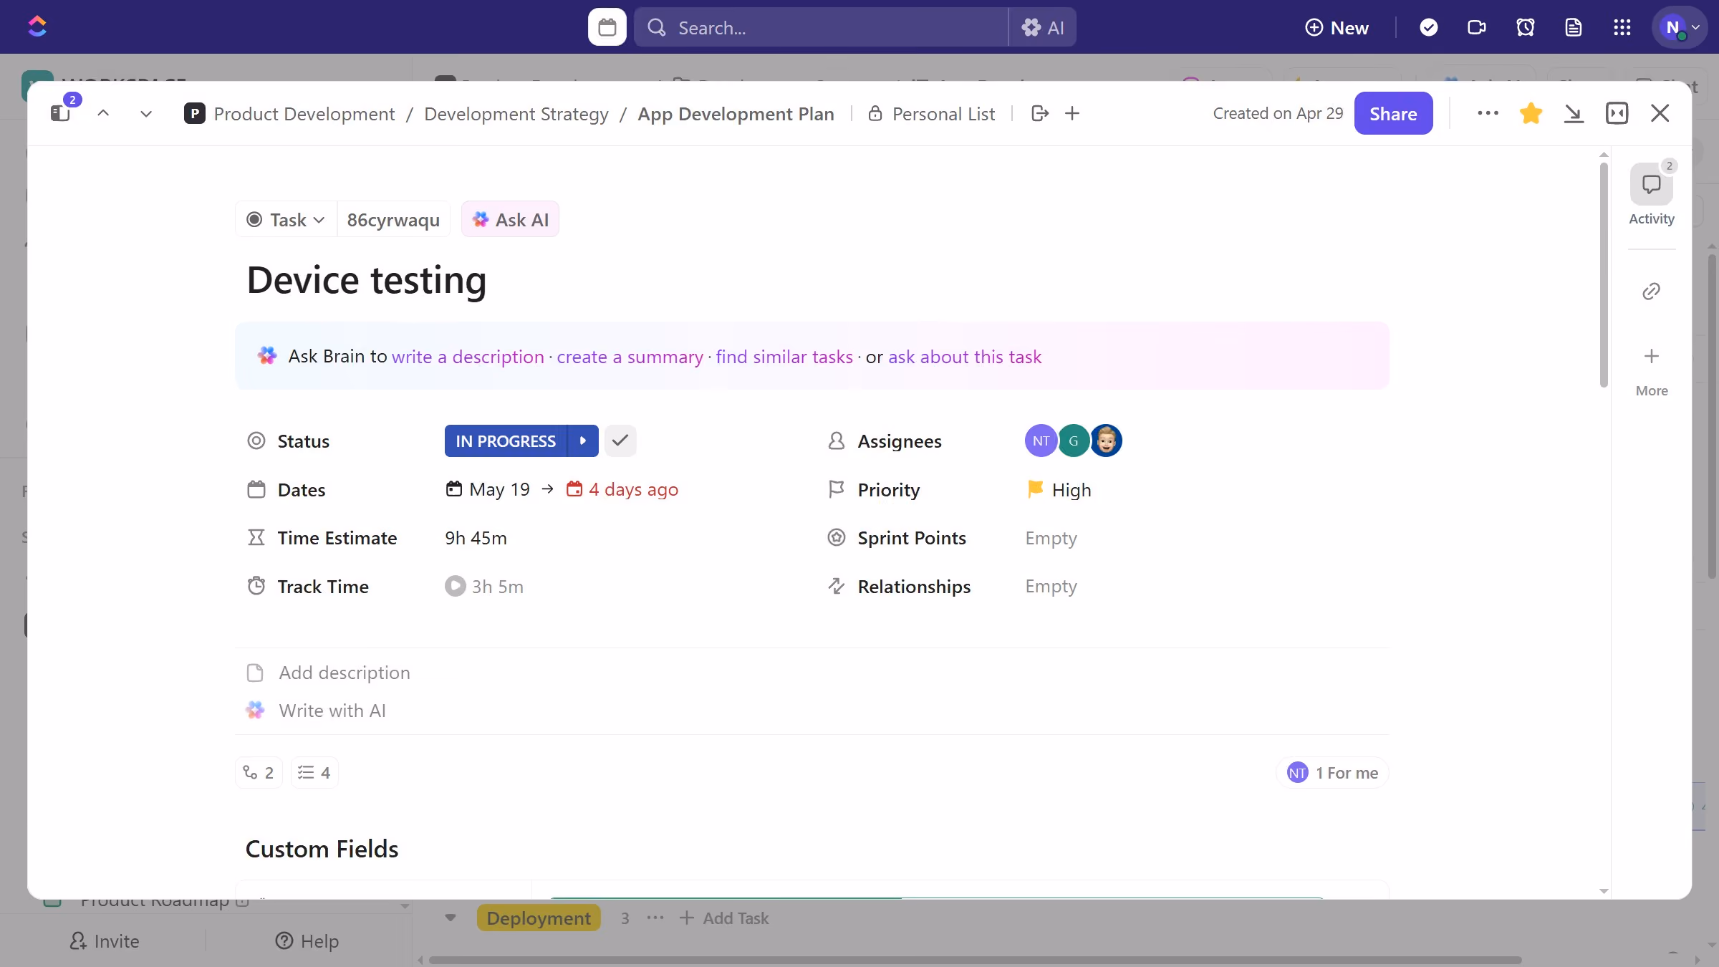The image size is (1719, 967).
Task: Ask Brain to create a summary
Action: 630,357
